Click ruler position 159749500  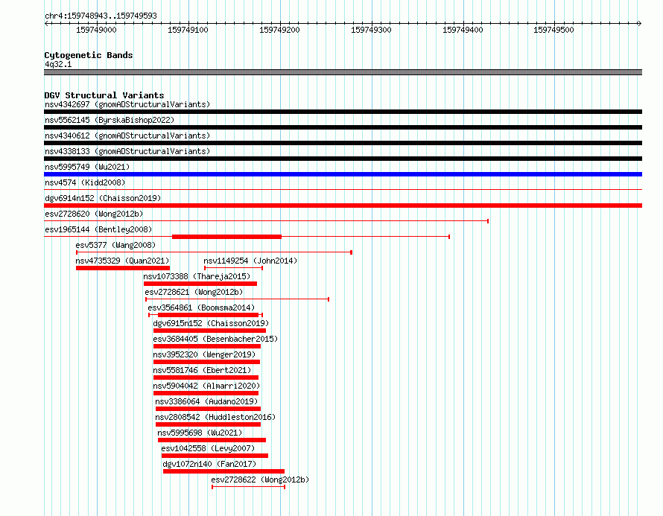[553, 30]
